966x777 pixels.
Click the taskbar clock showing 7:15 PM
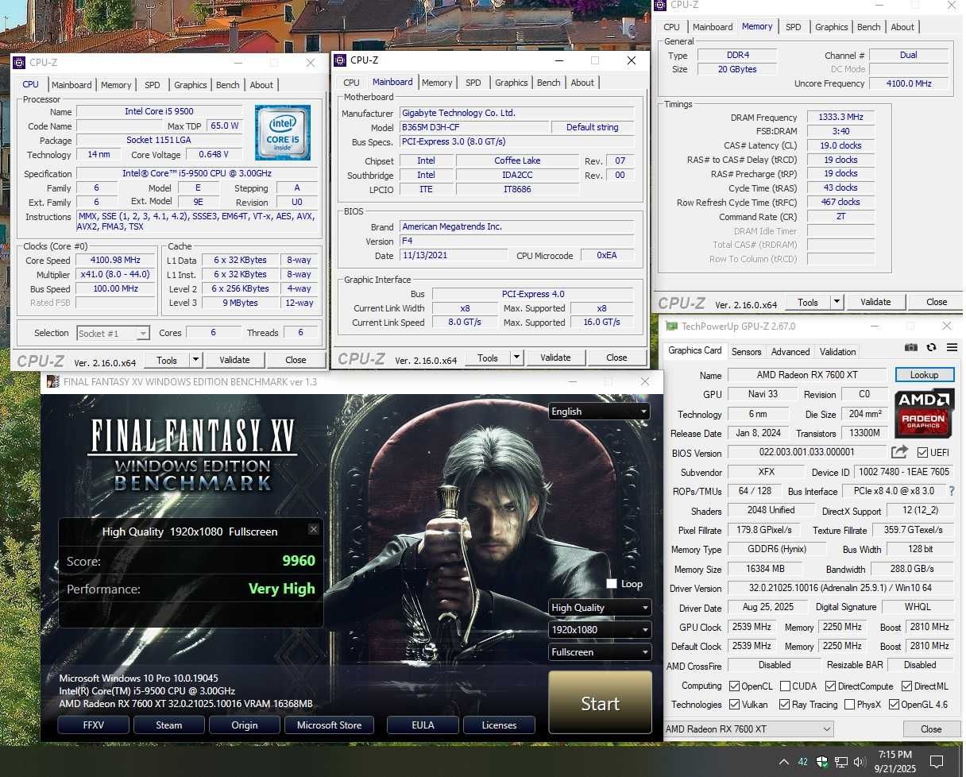point(895,761)
